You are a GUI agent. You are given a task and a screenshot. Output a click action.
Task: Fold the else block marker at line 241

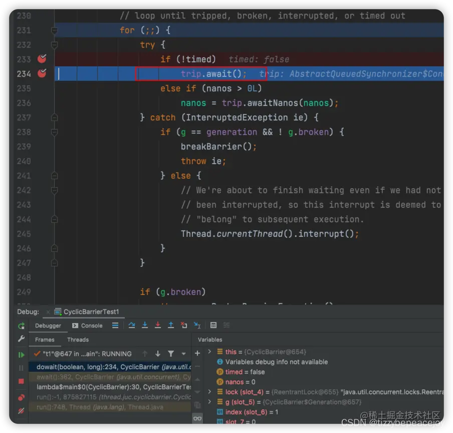coord(54,176)
